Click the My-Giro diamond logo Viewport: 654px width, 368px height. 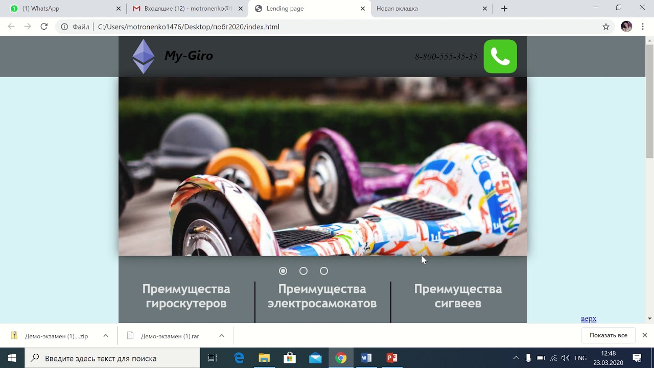(x=144, y=56)
